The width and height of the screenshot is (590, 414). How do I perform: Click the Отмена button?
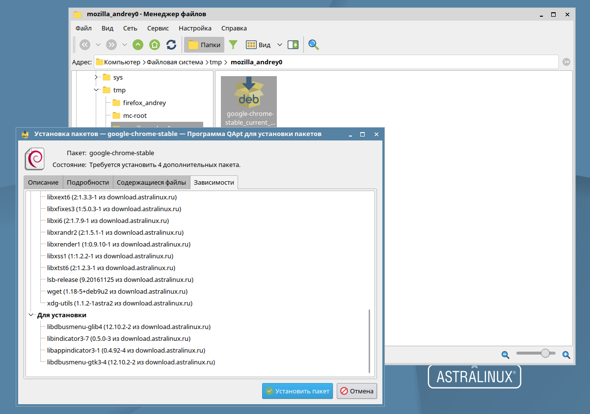[357, 391]
